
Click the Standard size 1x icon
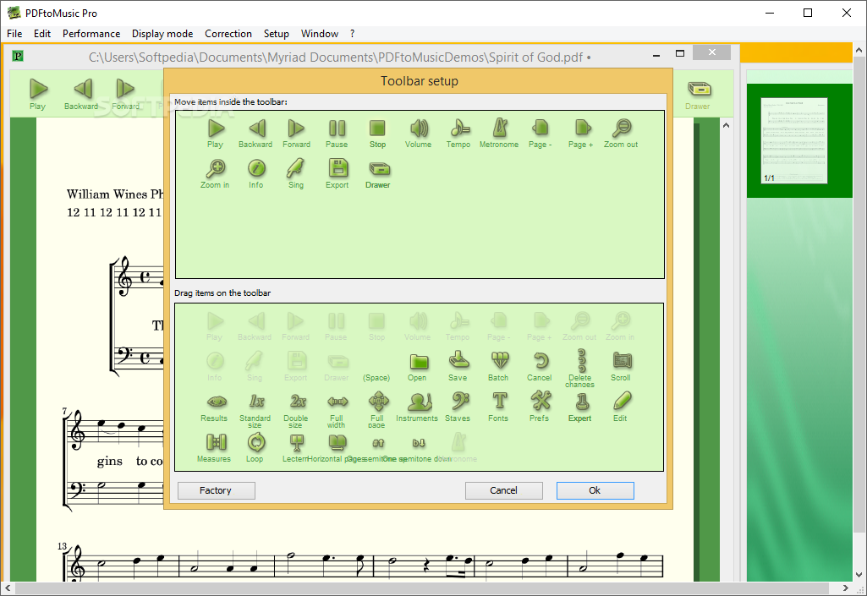(x=256, y=401)
